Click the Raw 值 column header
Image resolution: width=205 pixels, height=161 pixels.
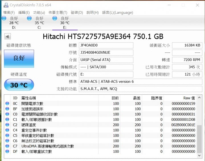180,98
